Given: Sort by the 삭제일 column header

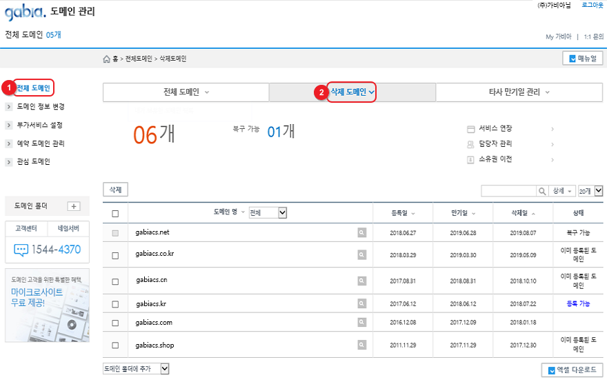Looking at the screenshot, I should (523, 213).
